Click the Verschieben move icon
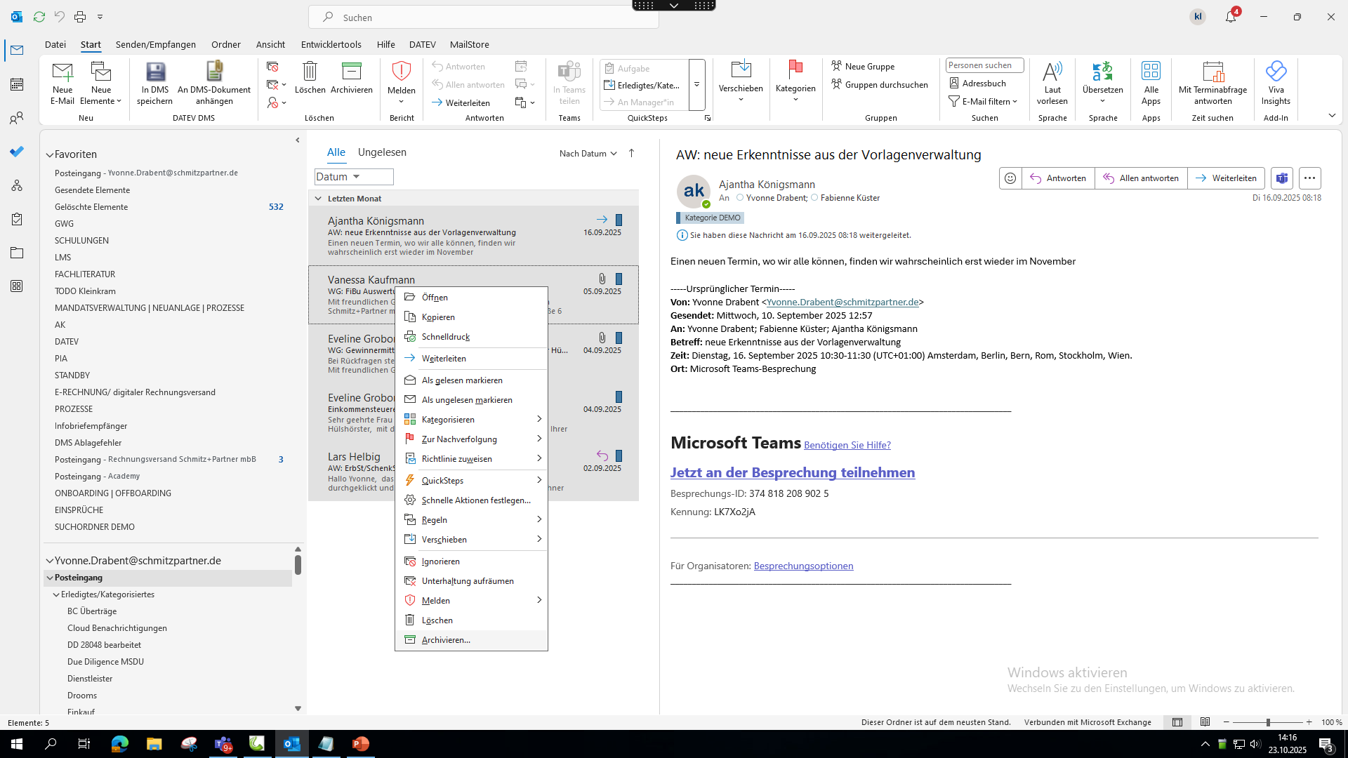The image size is (1348, 758). [x=741, y=81]
